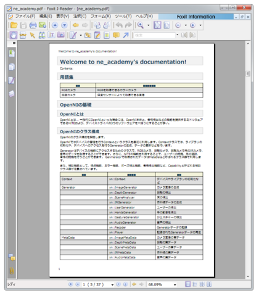Open the search options dropdown arrow
This screenshot has width=259, height=296.
click(x=178, y=35)
